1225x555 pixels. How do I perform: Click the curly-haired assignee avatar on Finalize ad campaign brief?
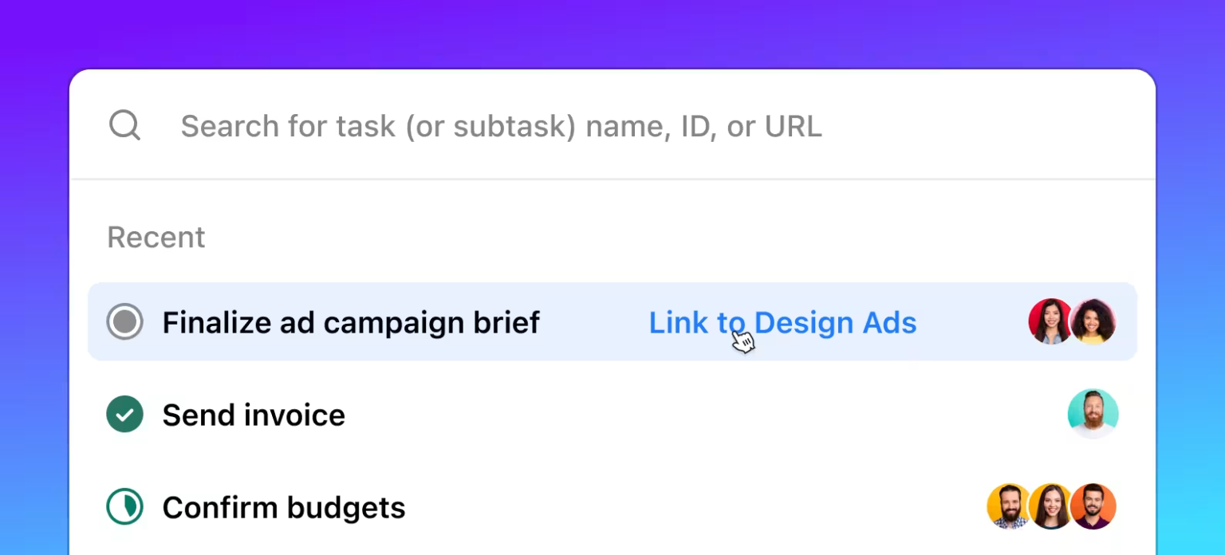click(x=1093, y=322)
